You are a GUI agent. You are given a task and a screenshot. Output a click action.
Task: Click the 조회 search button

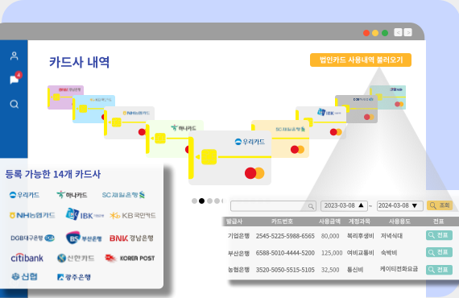pos(440,205)
